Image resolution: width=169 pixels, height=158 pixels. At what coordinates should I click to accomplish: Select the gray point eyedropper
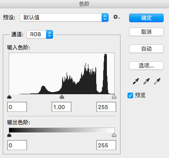[146, 81]
